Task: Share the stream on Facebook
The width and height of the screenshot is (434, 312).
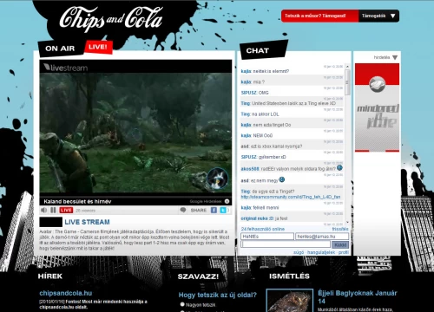Action: click(x=214, y=210)
